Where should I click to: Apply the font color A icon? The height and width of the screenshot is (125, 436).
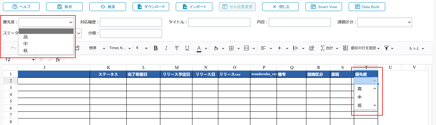coord(199,48)
